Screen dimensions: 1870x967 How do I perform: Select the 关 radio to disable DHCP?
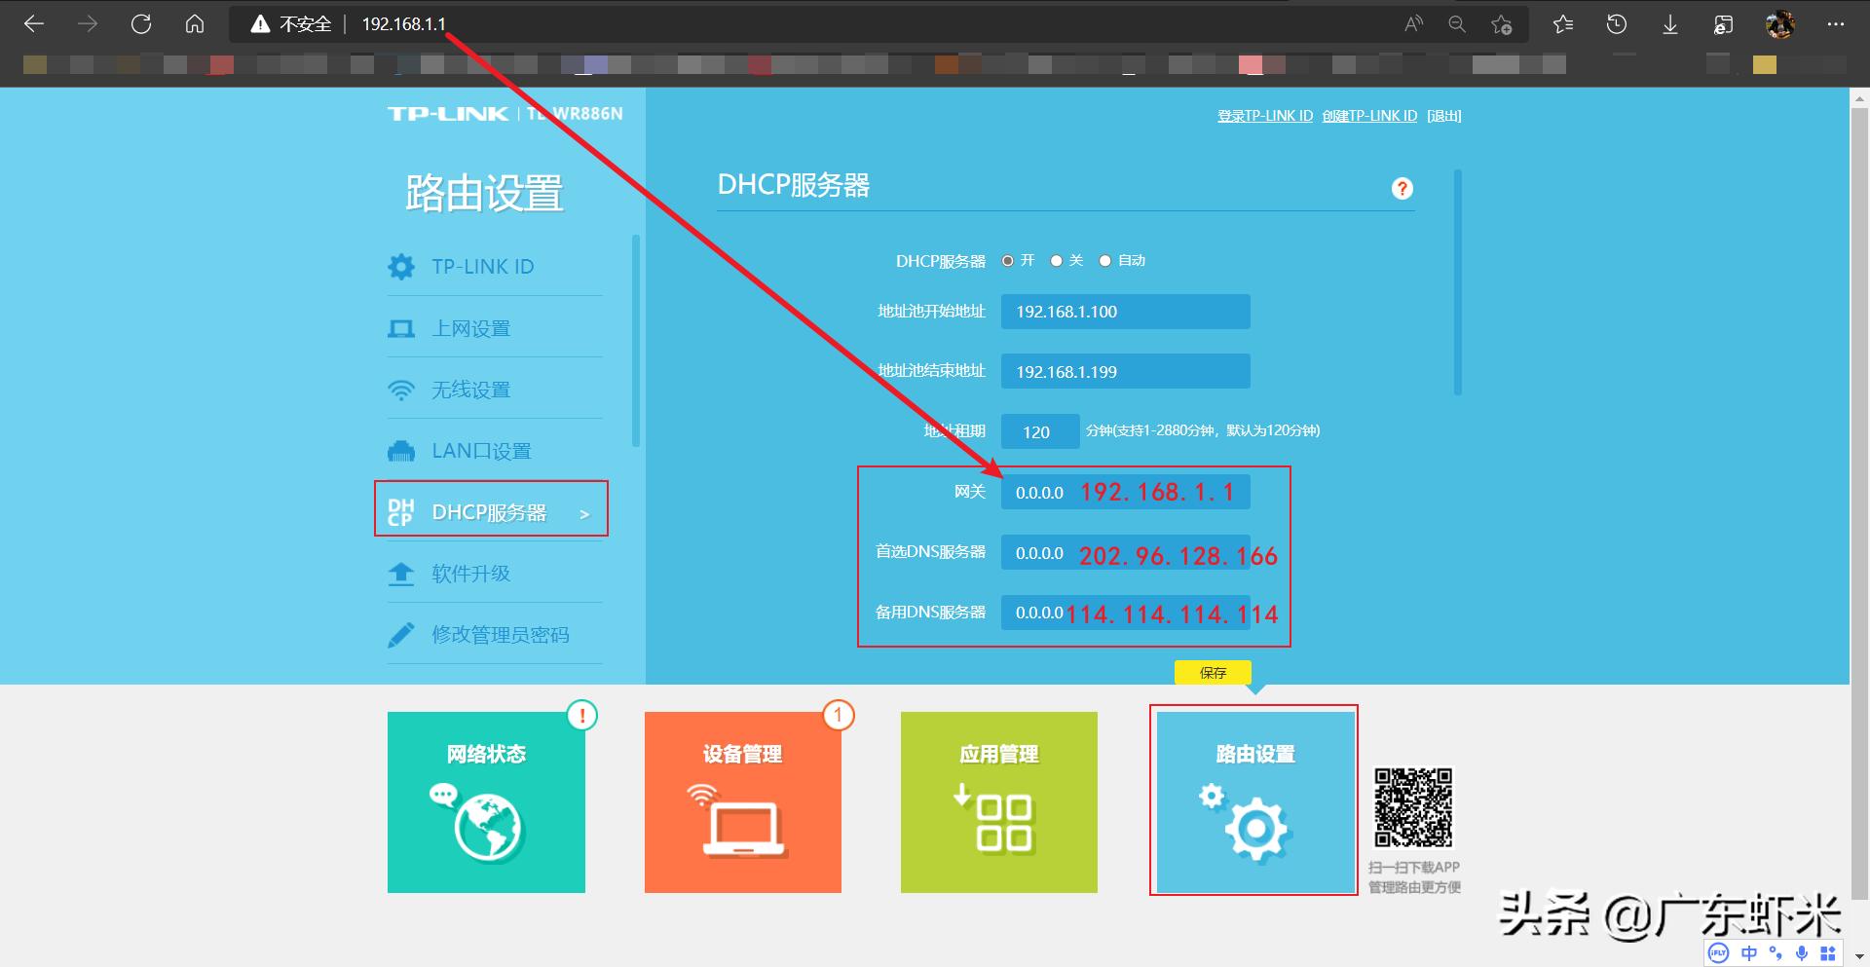tap(1056, 260)
